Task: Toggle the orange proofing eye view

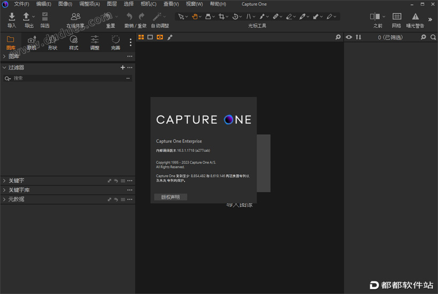Action: [x=160, y=37]
